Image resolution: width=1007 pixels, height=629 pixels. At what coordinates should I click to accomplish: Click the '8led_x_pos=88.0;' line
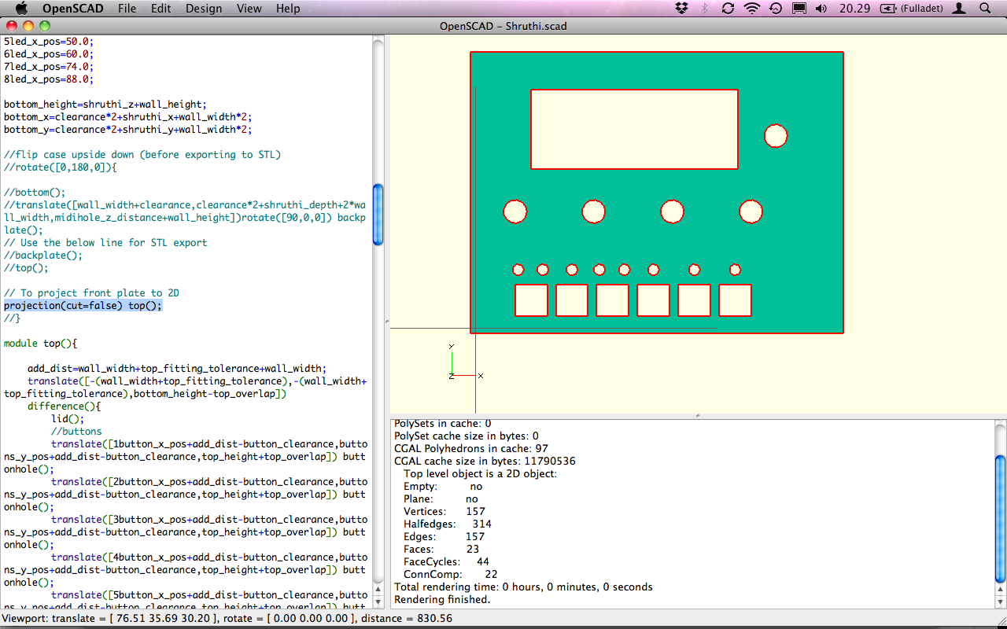49,79
